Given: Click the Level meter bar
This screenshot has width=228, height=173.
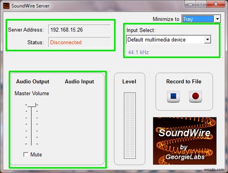Looking at the screenshot, I should coord(130,126).
